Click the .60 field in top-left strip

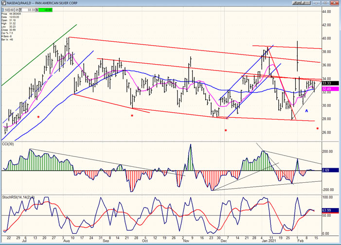point(12,10)
